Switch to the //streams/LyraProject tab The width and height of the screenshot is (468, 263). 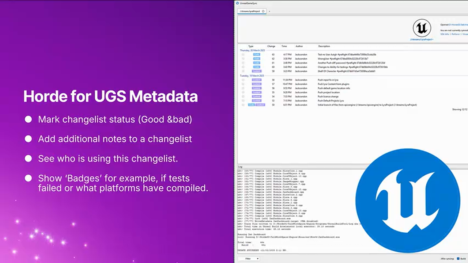click(250, 11)
